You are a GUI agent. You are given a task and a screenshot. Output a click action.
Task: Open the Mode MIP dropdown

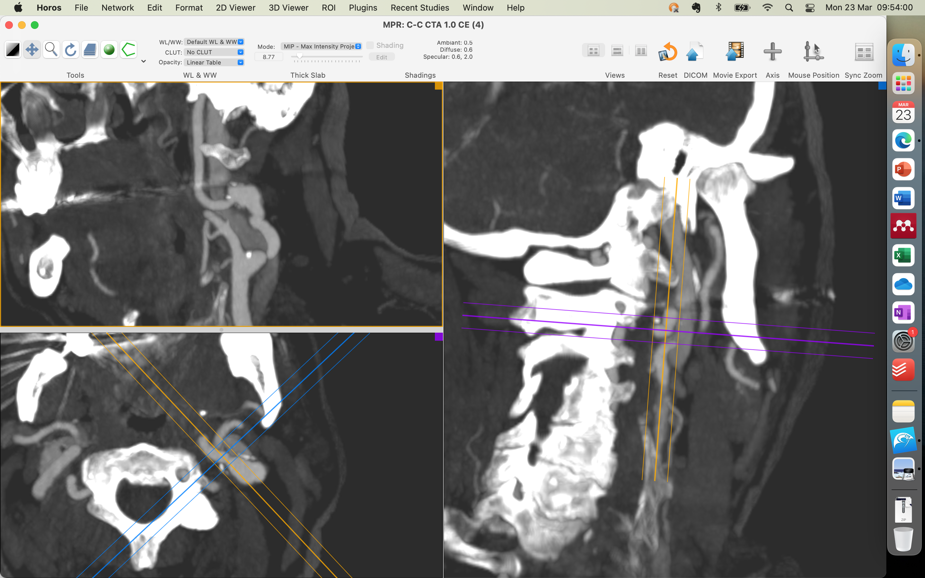tap(321, 46)
